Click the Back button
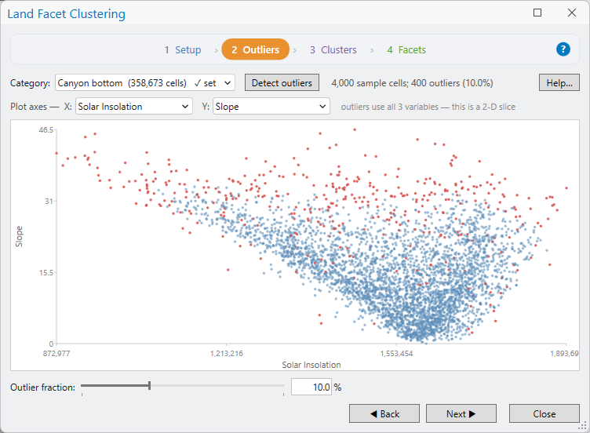 [384, 414]
